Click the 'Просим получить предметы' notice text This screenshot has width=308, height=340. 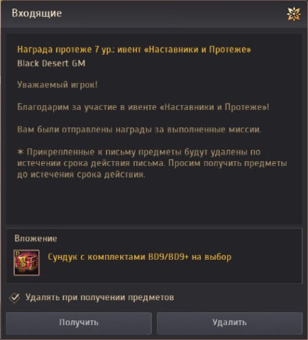[228, 163]
